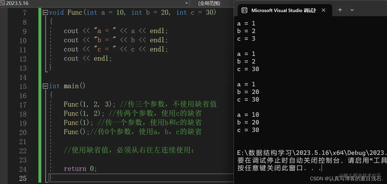The image size is (387, 184).
Task: Click the cout "c = " statement
Action: pyautogui.click(x=116, y=49)
